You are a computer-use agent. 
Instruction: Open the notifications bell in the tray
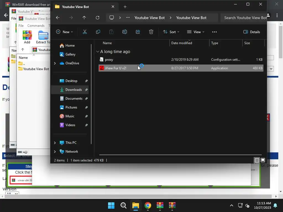click(276, 205)
